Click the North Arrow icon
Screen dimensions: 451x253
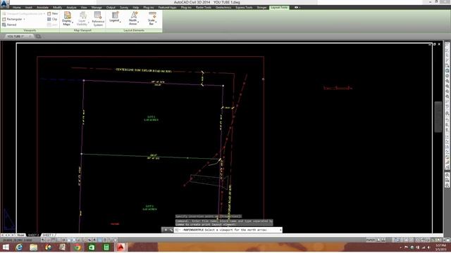coord(134,15)
